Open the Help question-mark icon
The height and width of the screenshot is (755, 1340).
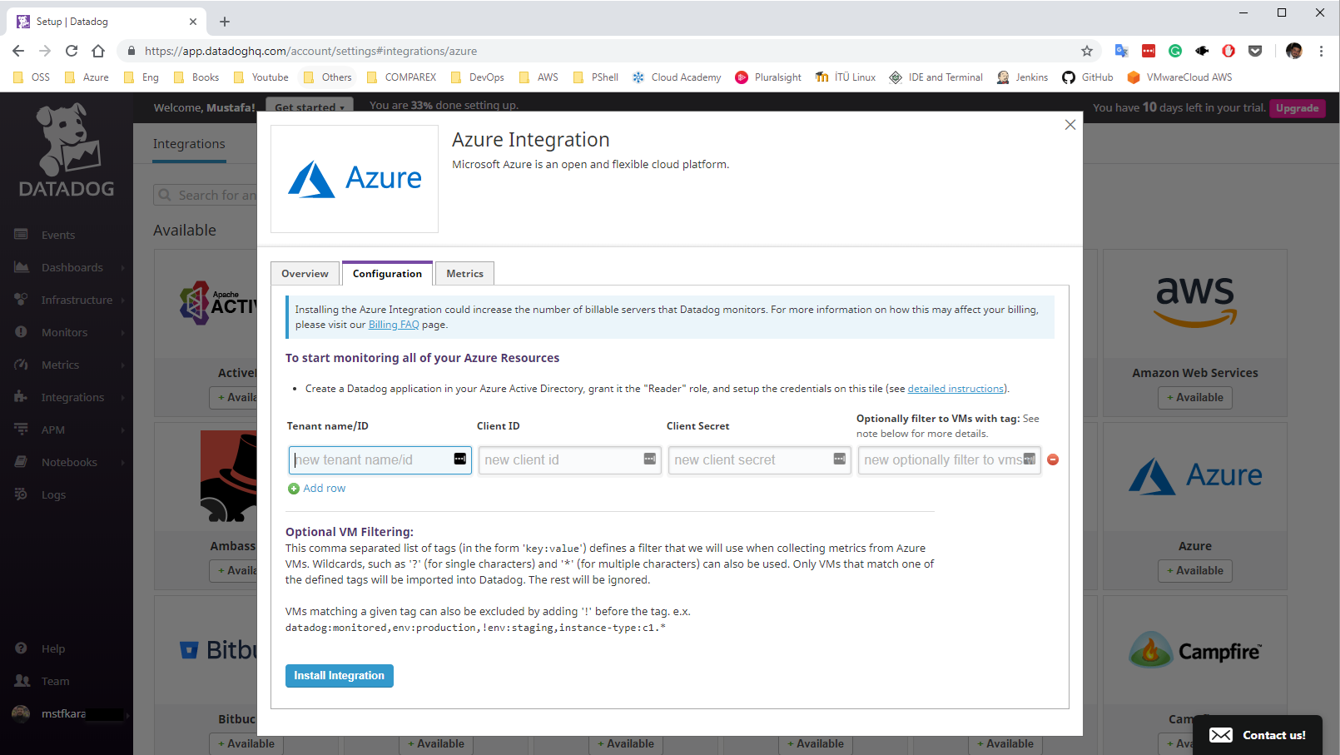(22, 648)
